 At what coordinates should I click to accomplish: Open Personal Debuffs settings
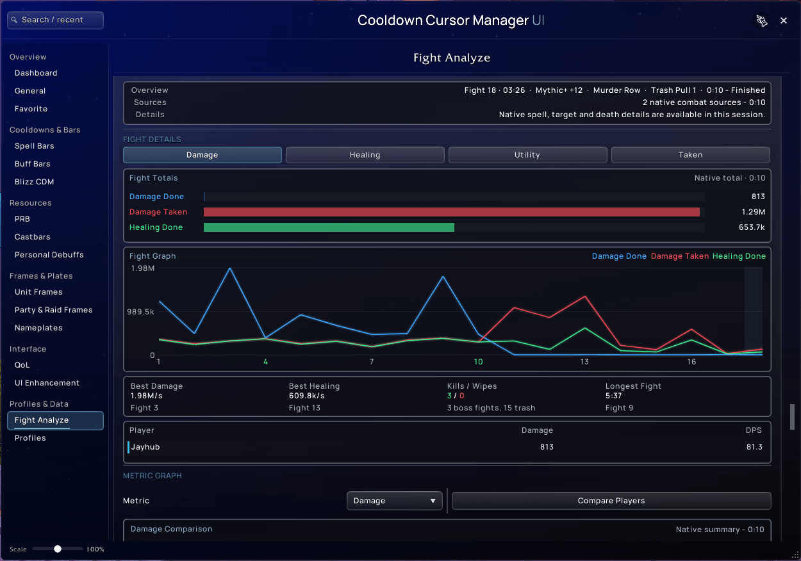click(x=49, y=255)
